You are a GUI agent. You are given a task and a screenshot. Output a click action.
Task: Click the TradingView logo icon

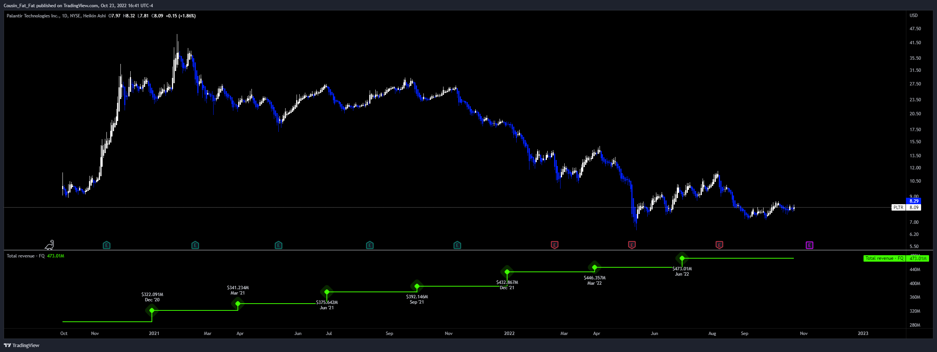[x=7, y=345]
